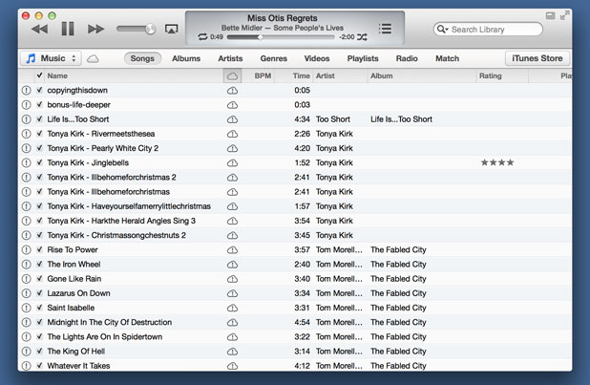Viewport: 590px width, 385px height.
Task: Click the exclamation icon for Lazarus On Down
Action: click(x=26, y=293)
